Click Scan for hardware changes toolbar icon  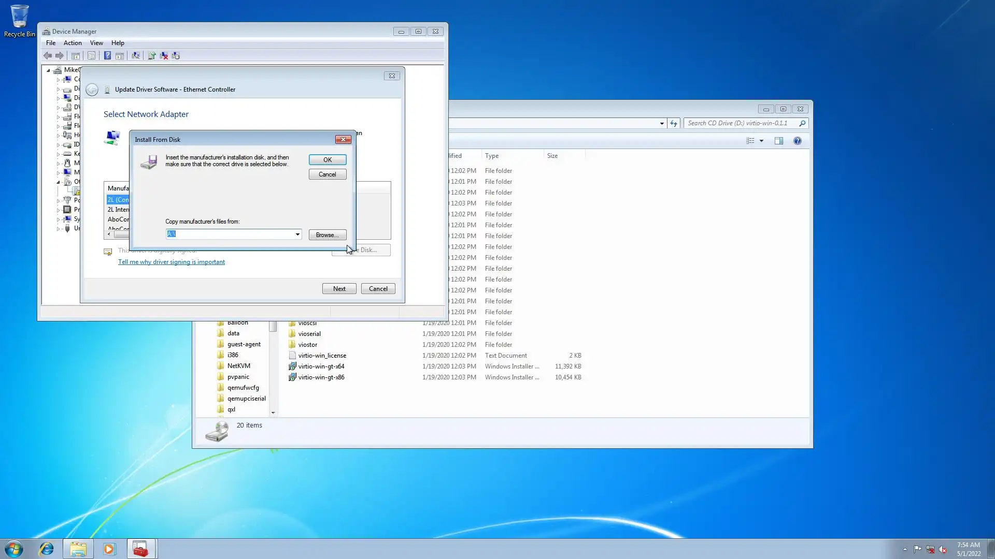(136, 55)
